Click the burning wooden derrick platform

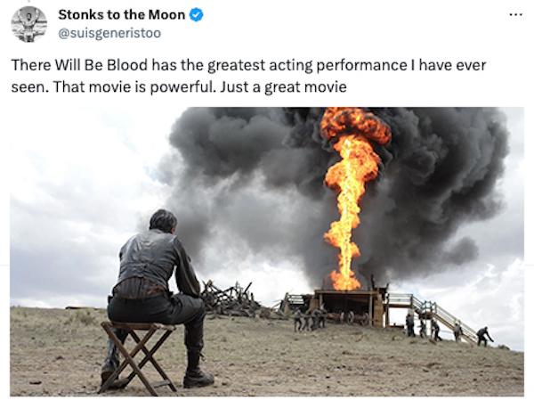347,307
